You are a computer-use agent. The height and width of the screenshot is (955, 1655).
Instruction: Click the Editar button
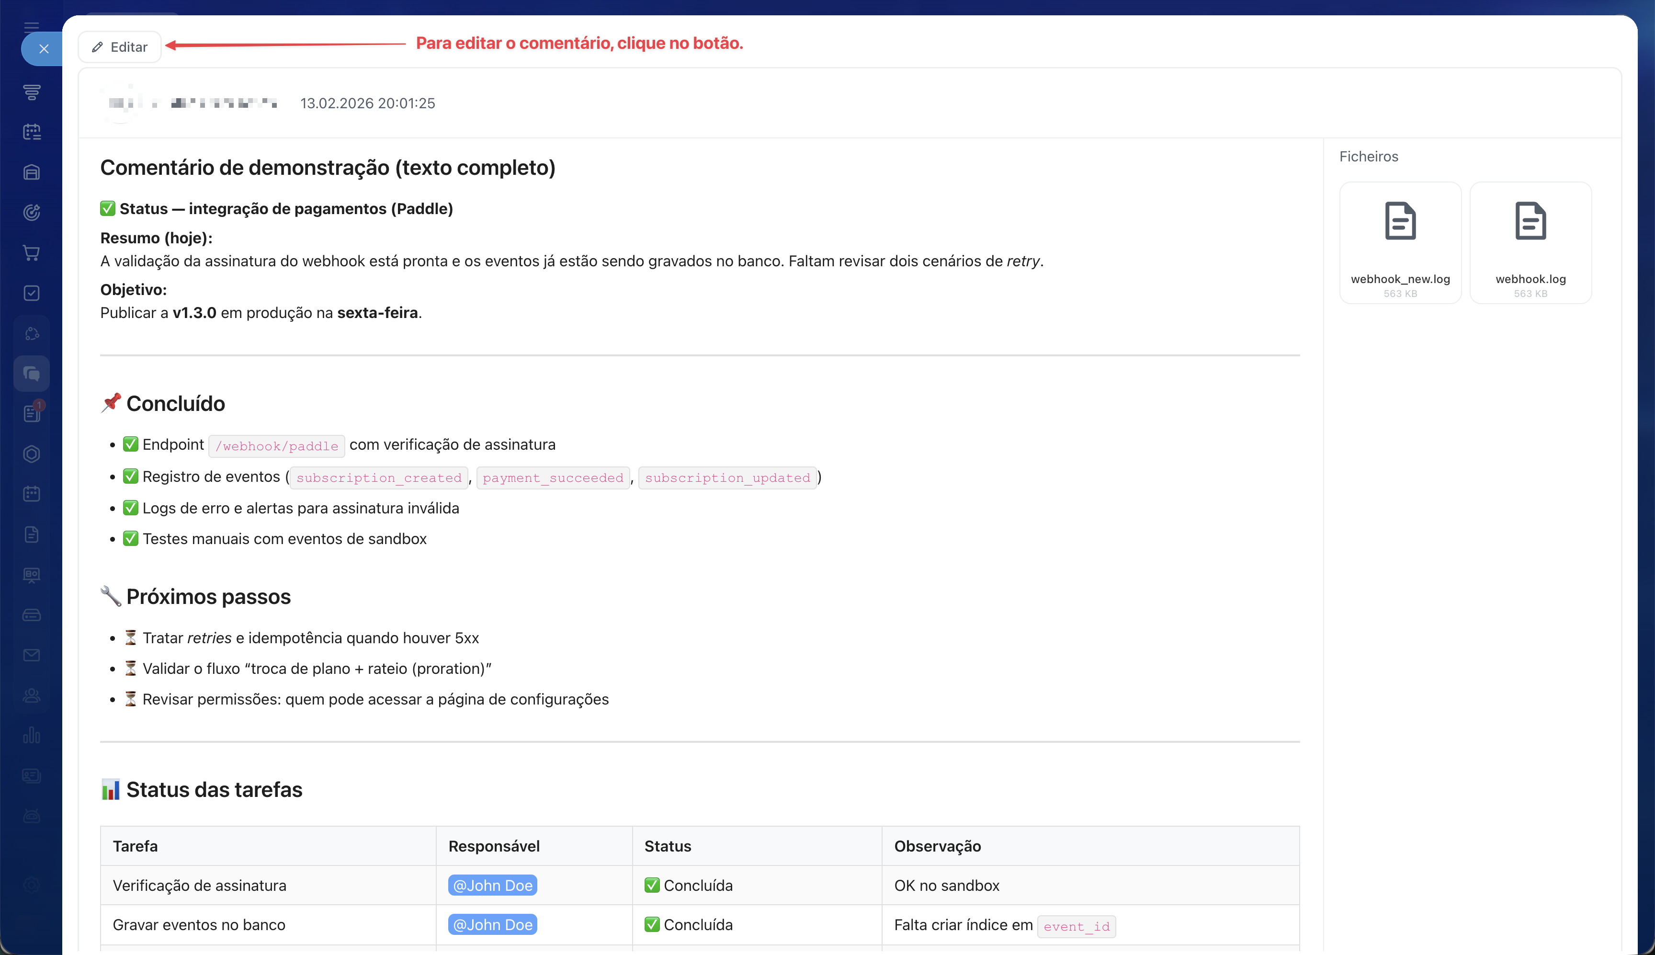pos(120,47)
